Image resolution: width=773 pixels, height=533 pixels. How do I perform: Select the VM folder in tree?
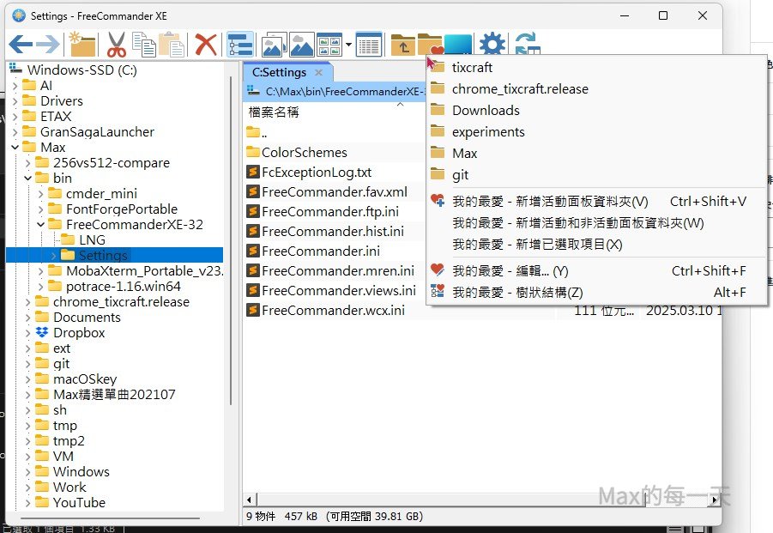tap(63, 456)
